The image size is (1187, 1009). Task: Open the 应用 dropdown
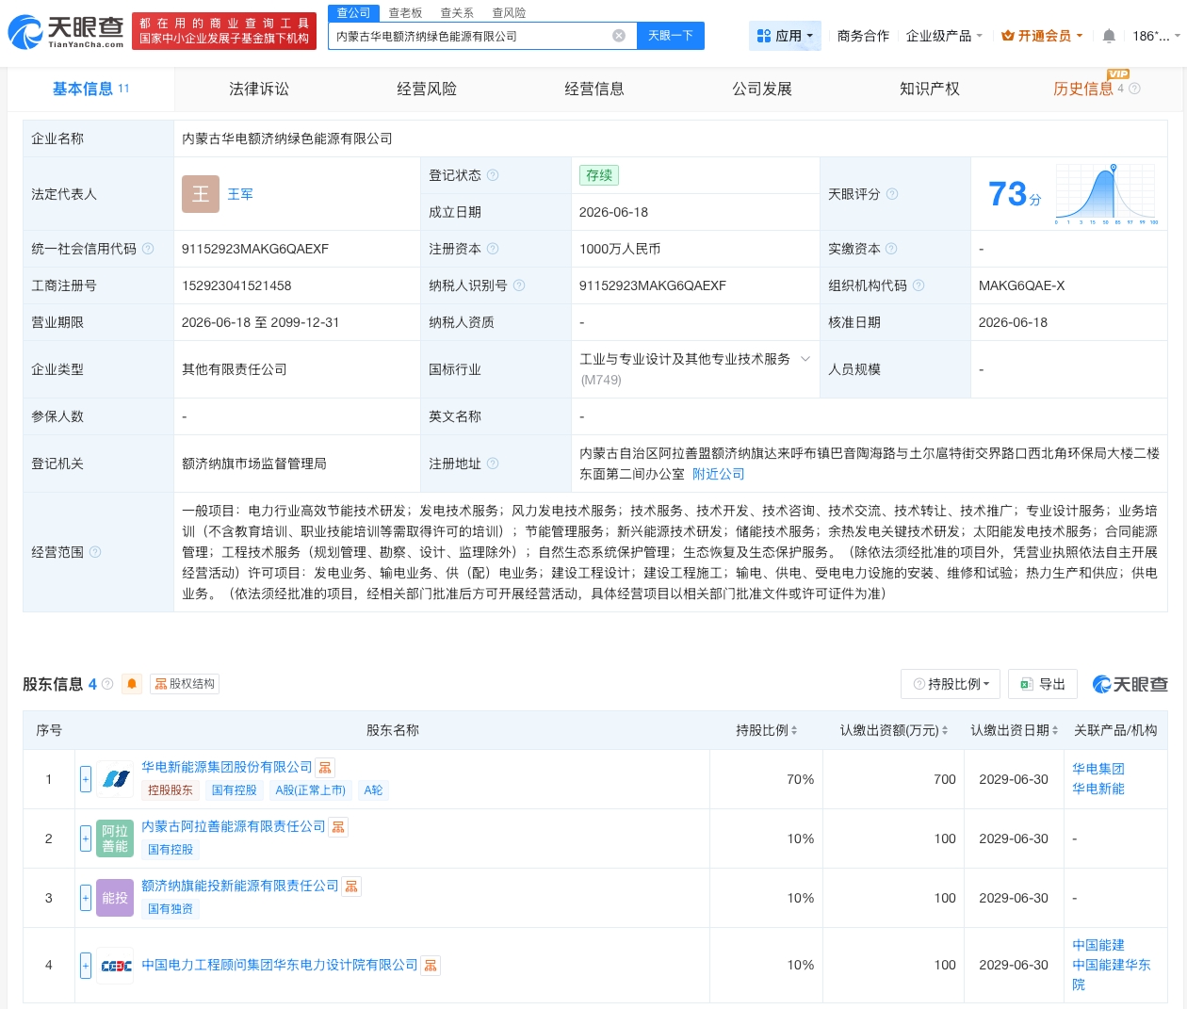786,36
